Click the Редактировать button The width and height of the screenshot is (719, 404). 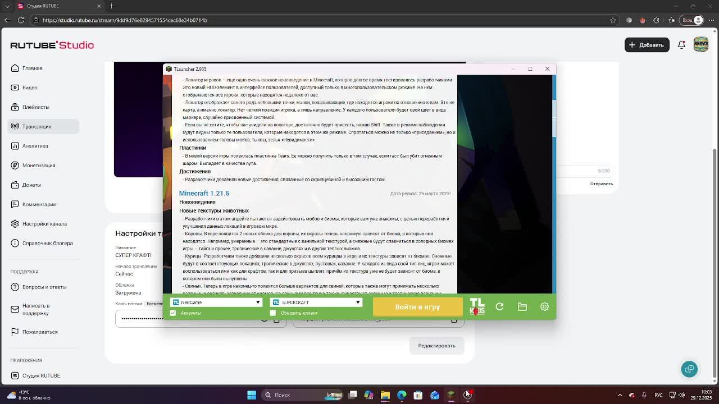tap(436, 346)
